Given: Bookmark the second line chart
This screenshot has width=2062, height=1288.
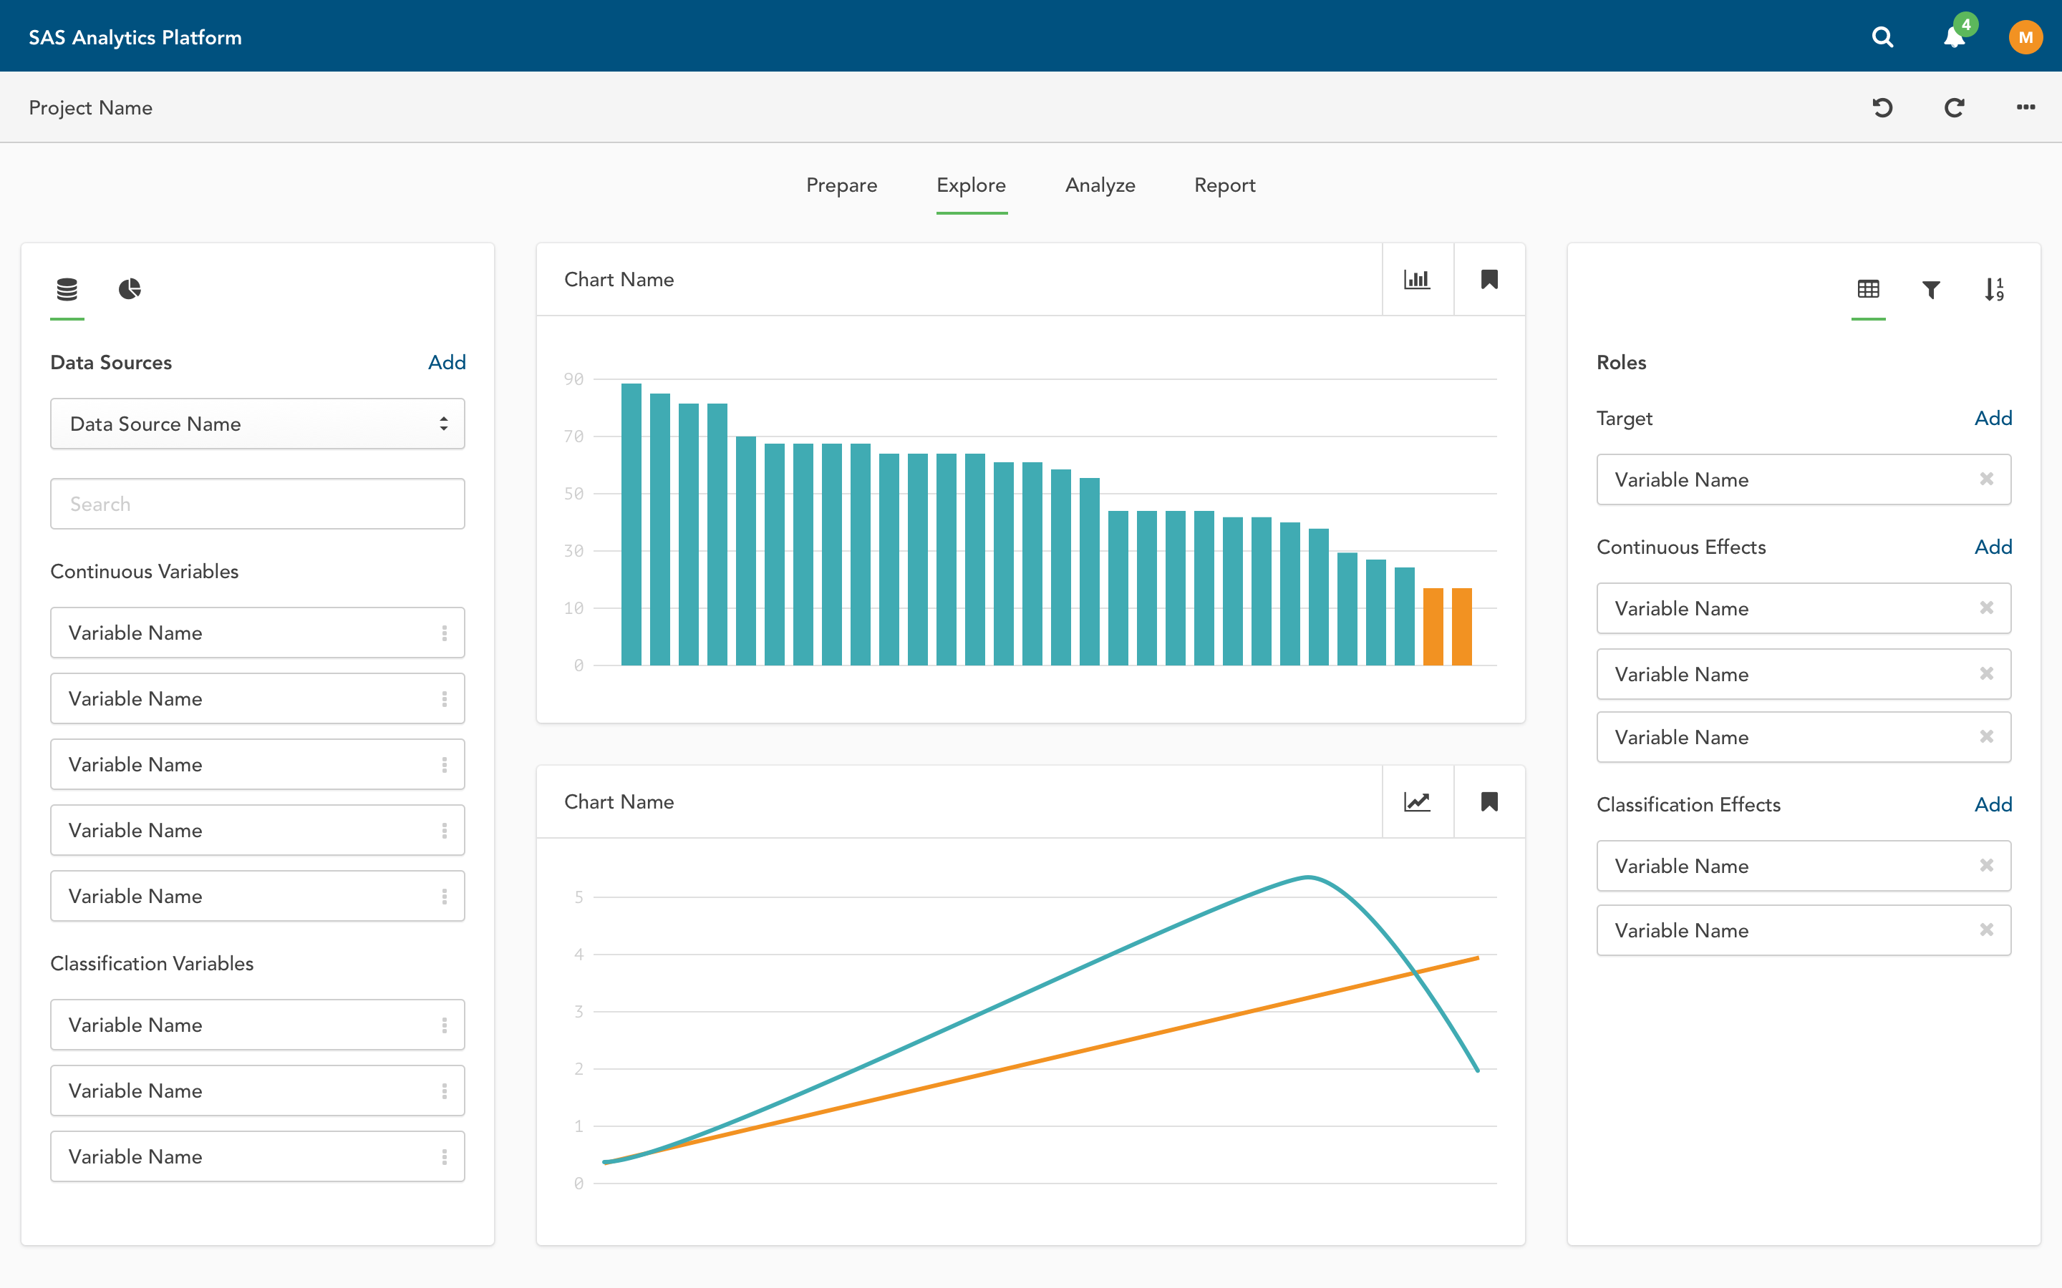Looking at the screenshot, I should click(1489, 801).
